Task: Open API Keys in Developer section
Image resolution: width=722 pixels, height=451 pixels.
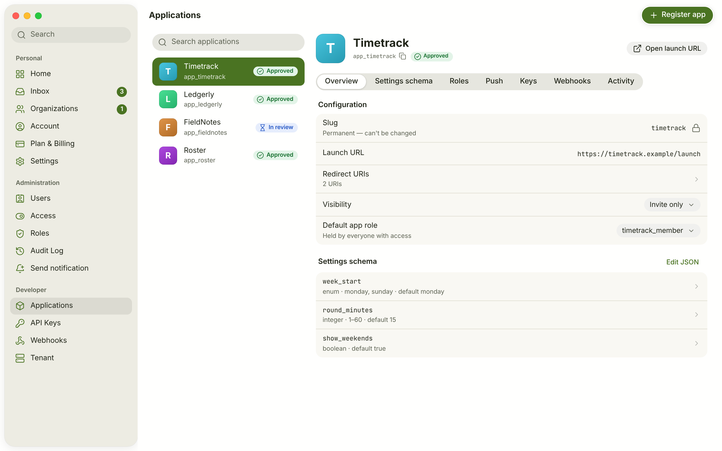Action: [71, 323]
